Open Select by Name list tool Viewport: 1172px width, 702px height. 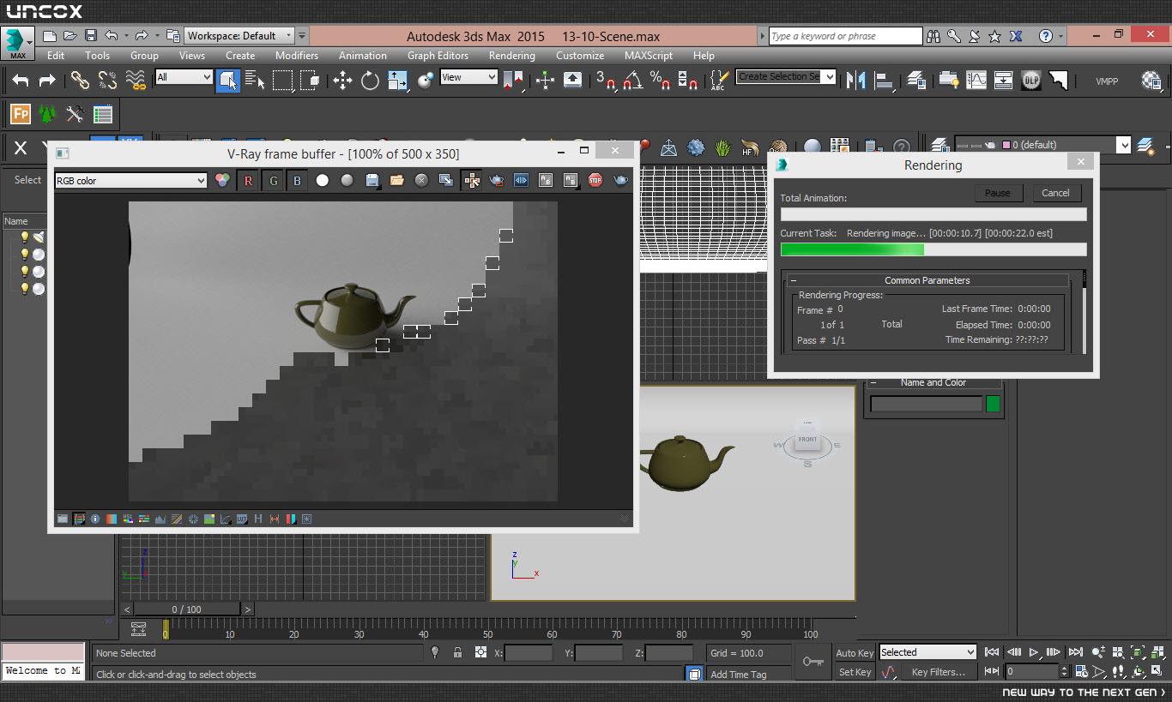pyautogui.click(x=255, y=80)
